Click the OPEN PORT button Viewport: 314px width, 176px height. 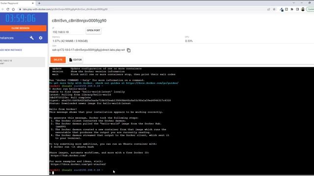pyautogui.click(x=93, y=30)
